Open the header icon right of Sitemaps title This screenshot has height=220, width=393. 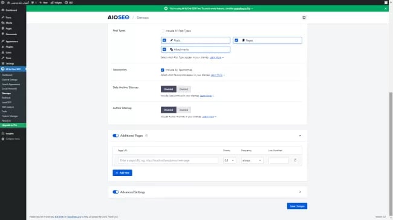coord(304,17)
